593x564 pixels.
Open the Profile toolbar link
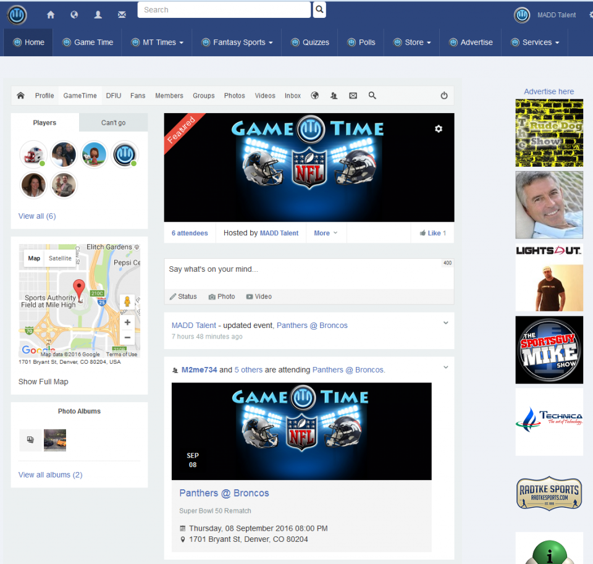coord(44,96)
